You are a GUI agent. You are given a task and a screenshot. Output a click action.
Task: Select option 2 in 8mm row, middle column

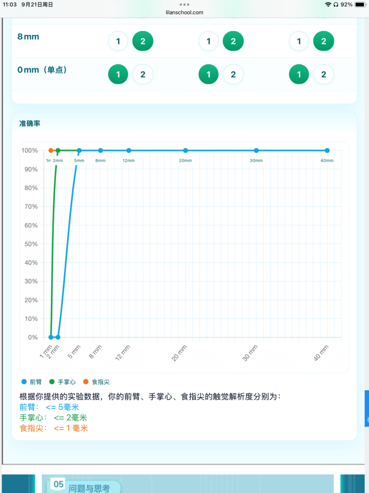click(233, 42)
